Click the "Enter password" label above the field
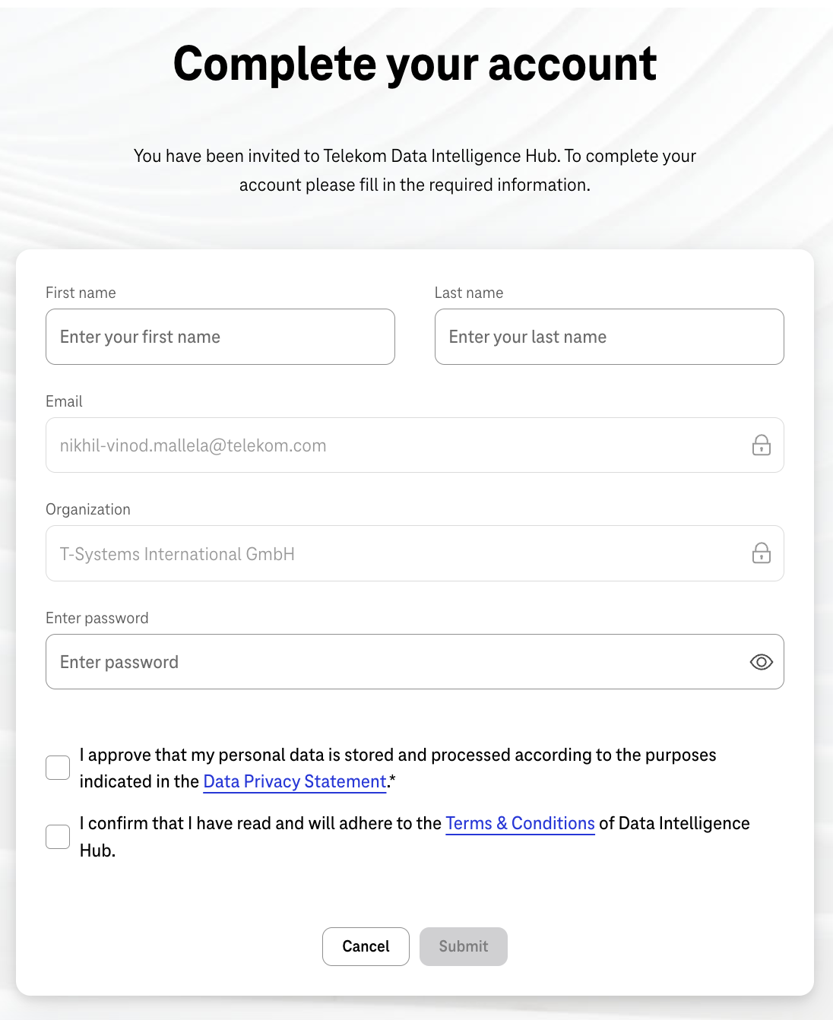Image resolution: width=833 pixels, height=1020 pixels. (97, 618)
